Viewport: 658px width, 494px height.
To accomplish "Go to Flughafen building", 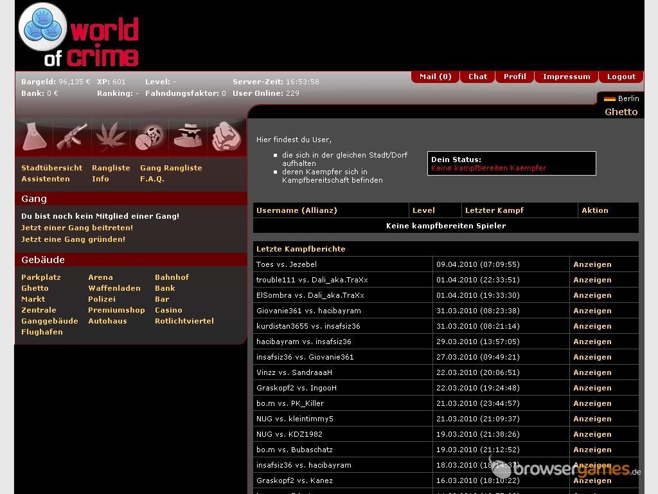I will tap(42, 332).
